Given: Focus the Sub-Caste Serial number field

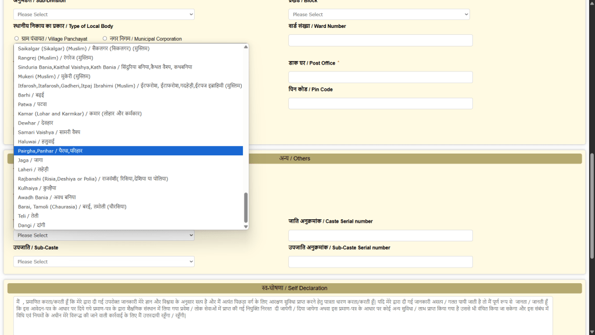Looking at the screenshot, I should pyautogui.click(x=381, y=261).
